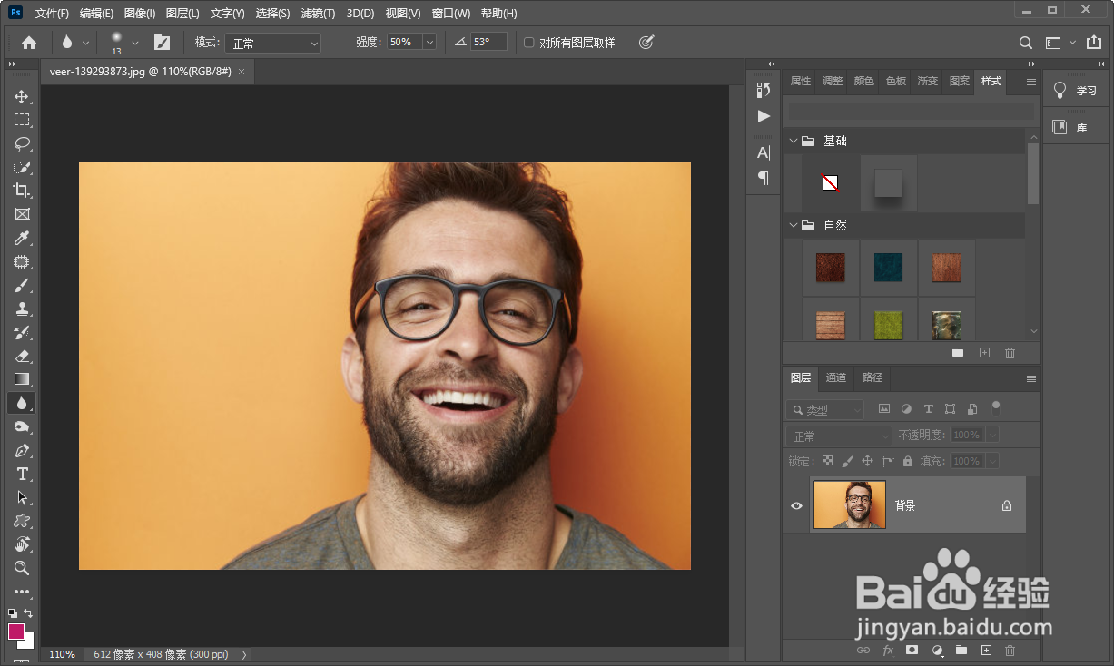Viewport: 1114px width, 666px height.
Task: Collapse the 基础 styles folder
Action: click(x=794, y=141)
